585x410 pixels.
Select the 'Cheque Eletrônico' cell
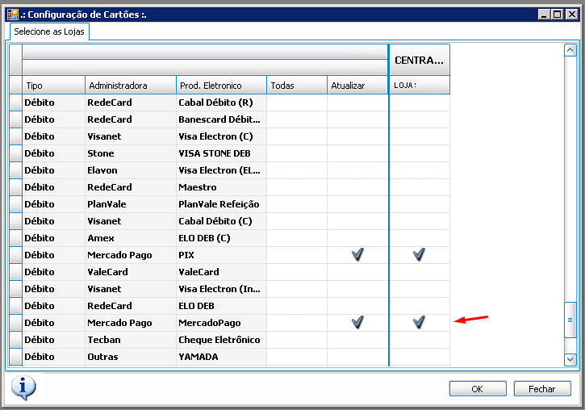click(221, 340)
